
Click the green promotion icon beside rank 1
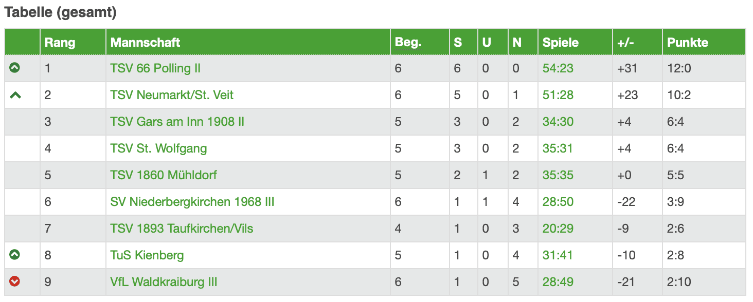click(x=15, y=68)
